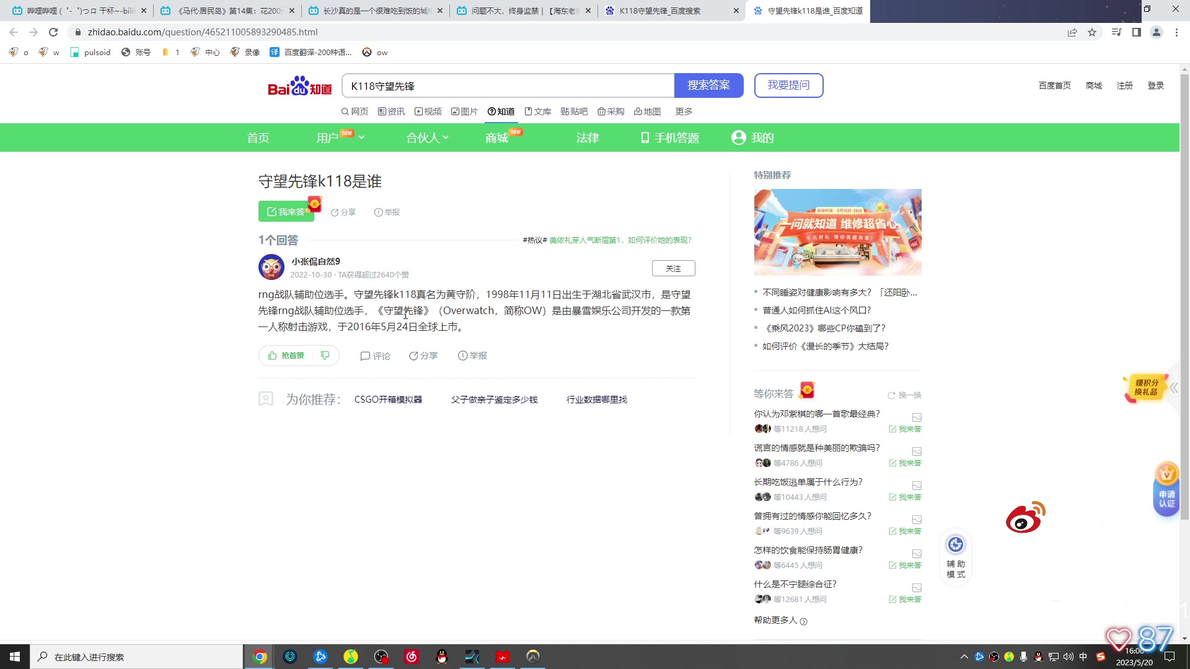Open Chrome from the Windows taskbar
1190x669 pixels.
coord(260,657)
